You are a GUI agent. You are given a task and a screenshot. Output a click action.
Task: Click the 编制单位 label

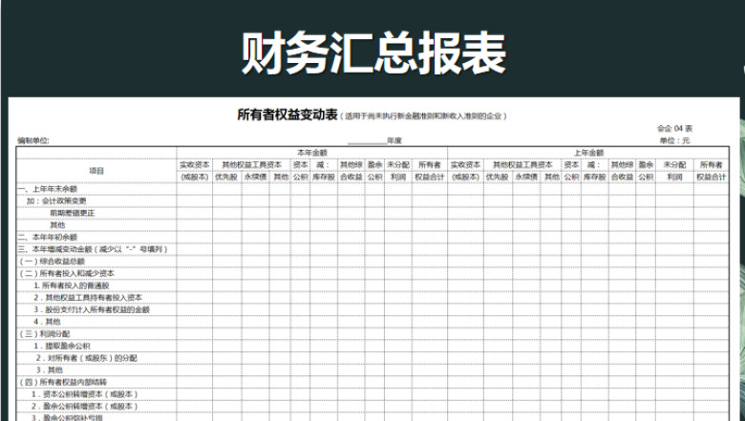pyautogui.click(x=33, y=140)
